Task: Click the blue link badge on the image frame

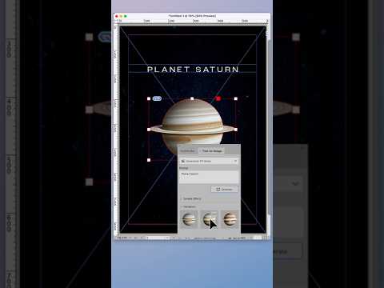Action: click(x=157, y=98)
